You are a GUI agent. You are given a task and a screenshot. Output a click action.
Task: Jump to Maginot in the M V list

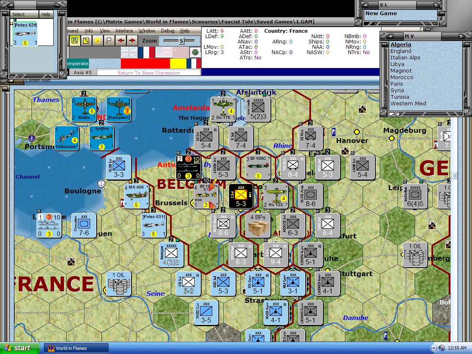401,71
